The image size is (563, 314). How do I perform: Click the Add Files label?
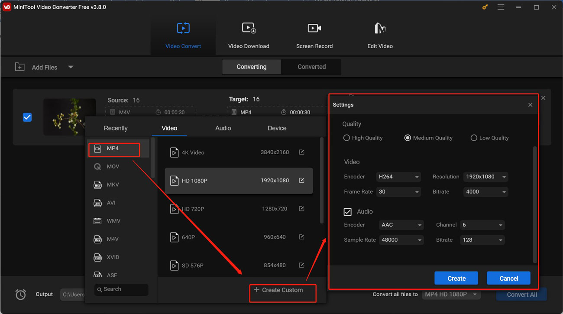45,68
